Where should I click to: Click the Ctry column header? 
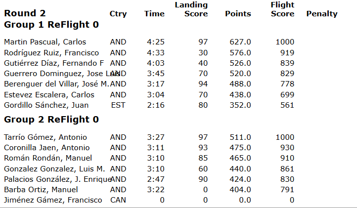118,14
